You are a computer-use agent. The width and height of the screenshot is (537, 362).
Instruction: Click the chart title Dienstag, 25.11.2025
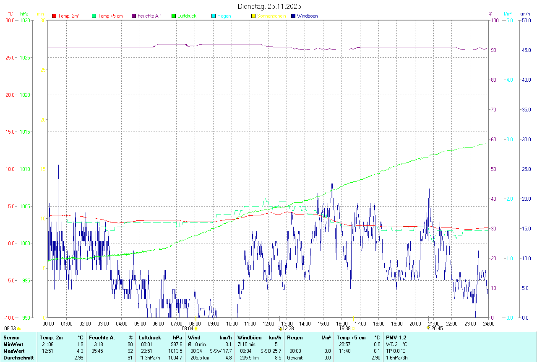tap(269, 6)
